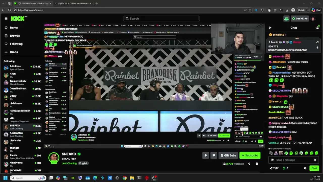The height and width of the screenshot is (182, 323).
Task: Click the English language tag
Action: coord(83,163)
